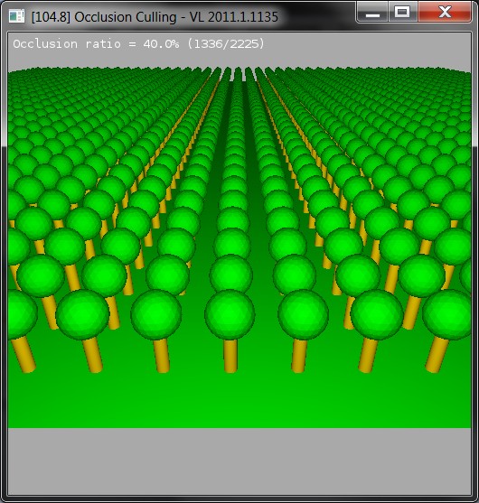The width and height of the screenshot is (479, 503).
Task: Maximize the Occlusion Culling window
Action: (x=402, y=12)
